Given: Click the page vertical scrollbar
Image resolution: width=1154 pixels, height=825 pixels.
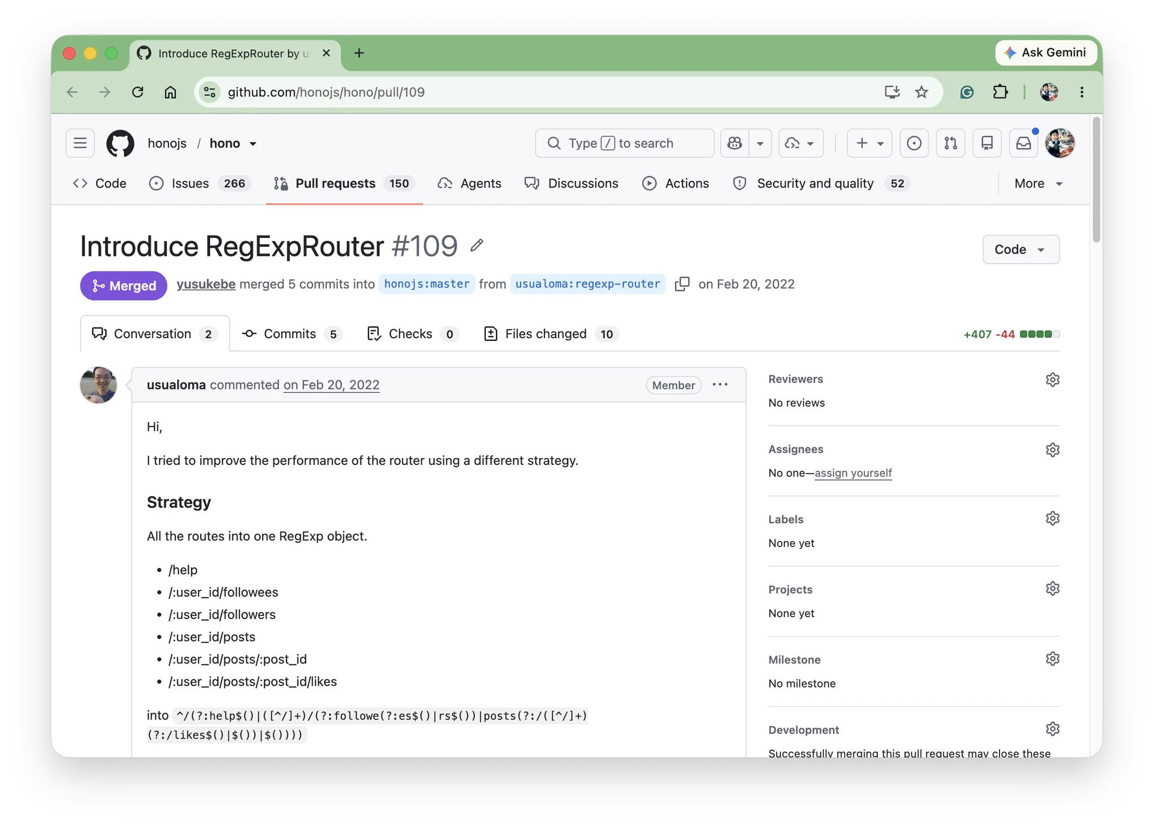Looking at the screenshot, I should click(x=1096, y=180).
